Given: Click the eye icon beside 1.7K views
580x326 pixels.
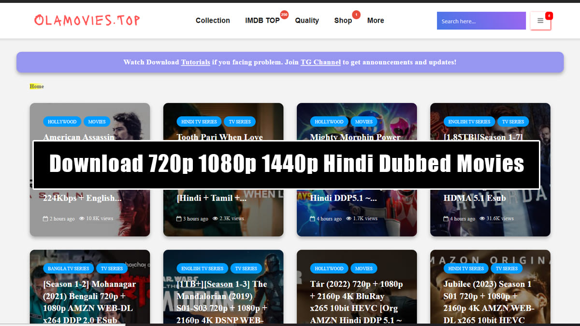Looking at the screenshot, I should (x=348, y=219).
